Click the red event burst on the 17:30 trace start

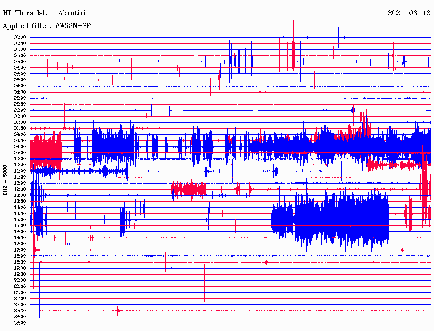click(x=35, y=250)
